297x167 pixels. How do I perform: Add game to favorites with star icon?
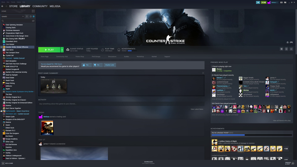291,49
